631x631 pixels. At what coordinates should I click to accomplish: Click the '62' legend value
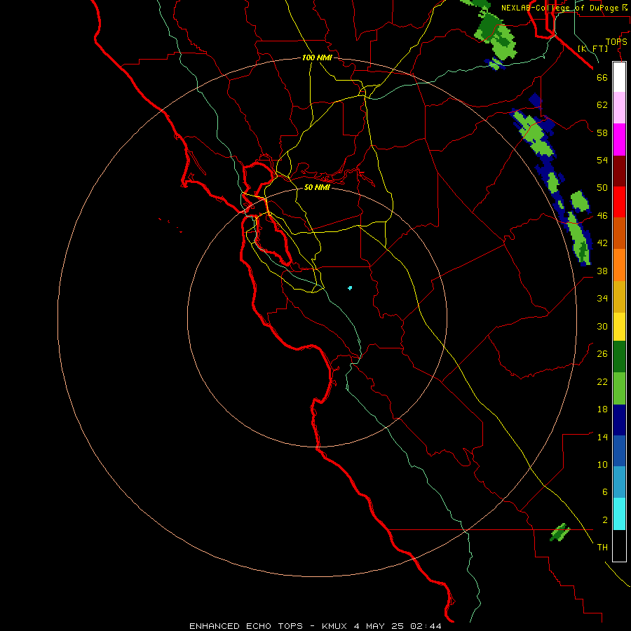point(602,105)
